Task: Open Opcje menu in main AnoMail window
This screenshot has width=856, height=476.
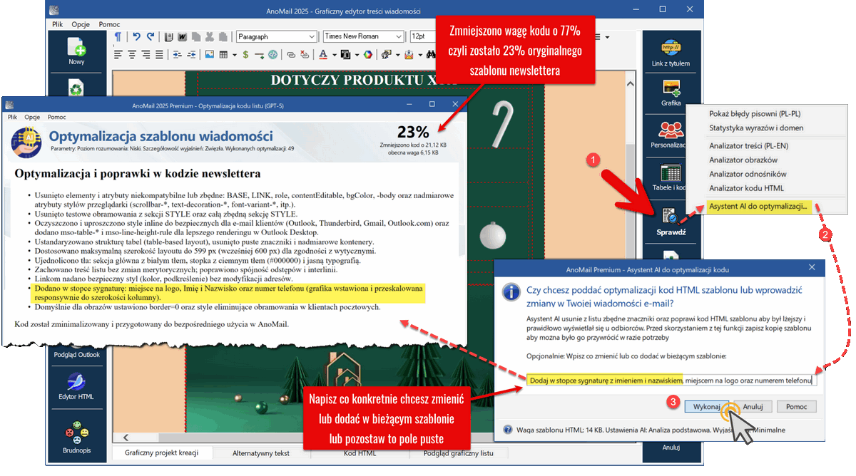Action: click(x=81, y=24)
